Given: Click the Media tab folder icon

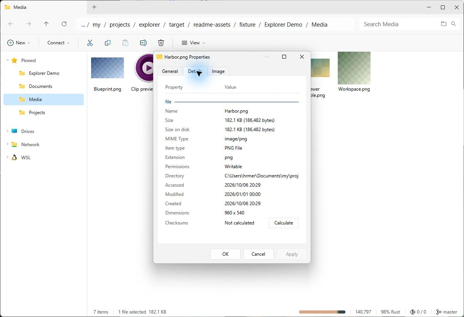Looking at the screenshot, I should (7, 7).
